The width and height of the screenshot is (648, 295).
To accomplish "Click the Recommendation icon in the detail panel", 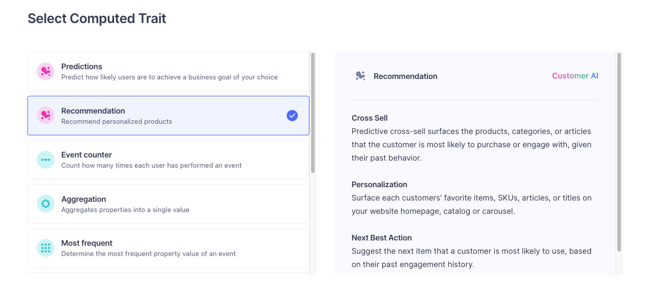I will [360, 76].
